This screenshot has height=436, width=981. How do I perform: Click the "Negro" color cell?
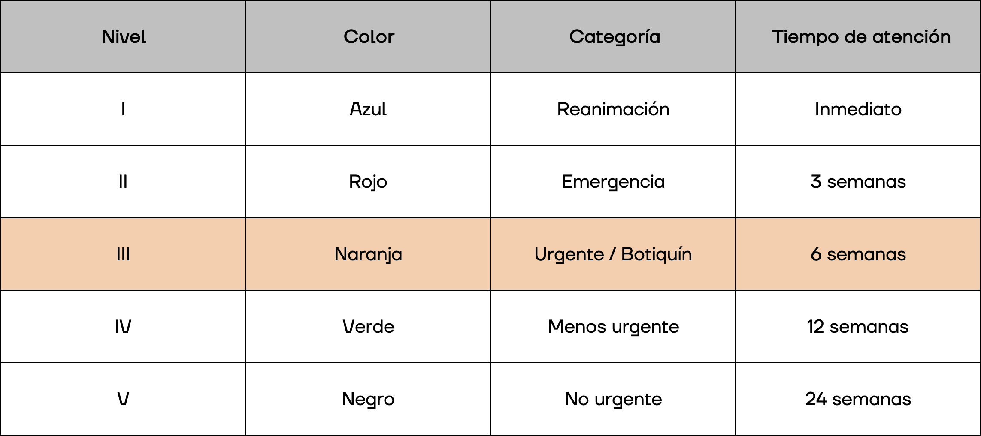coord(368,399)
